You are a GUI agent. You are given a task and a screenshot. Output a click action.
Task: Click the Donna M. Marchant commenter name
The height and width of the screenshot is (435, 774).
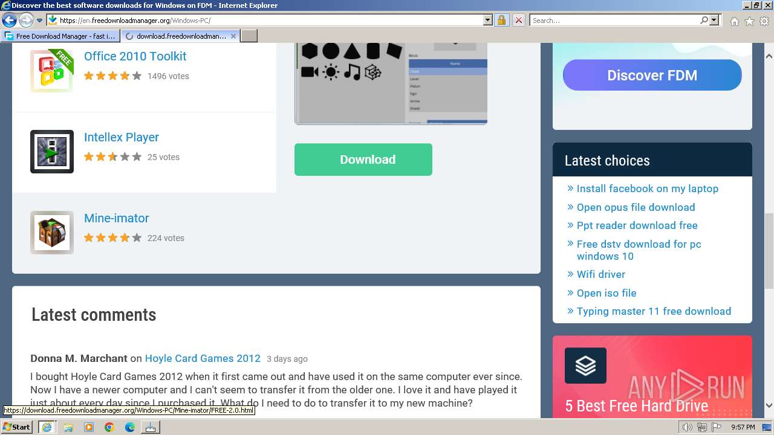tap(79, 358)
